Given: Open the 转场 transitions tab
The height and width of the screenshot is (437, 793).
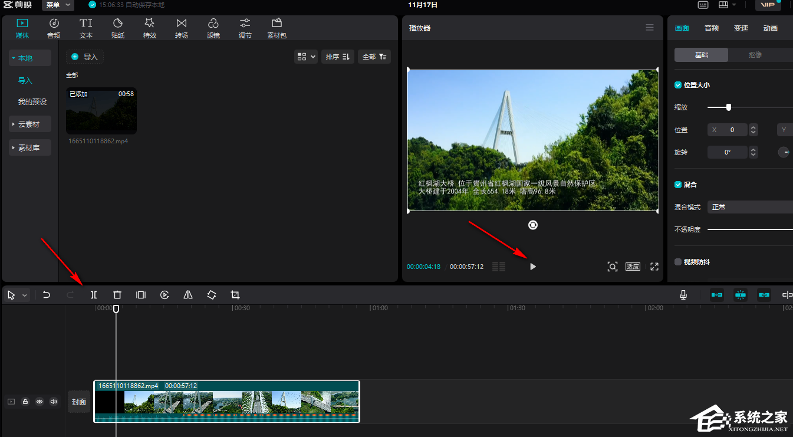Looking at the screenshot, I should tap(182, 28).
